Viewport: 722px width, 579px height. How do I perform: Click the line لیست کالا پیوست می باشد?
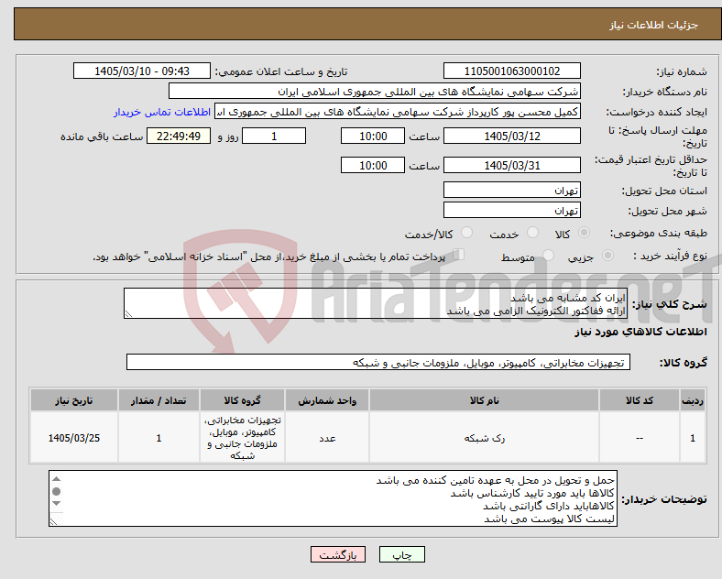549,519
